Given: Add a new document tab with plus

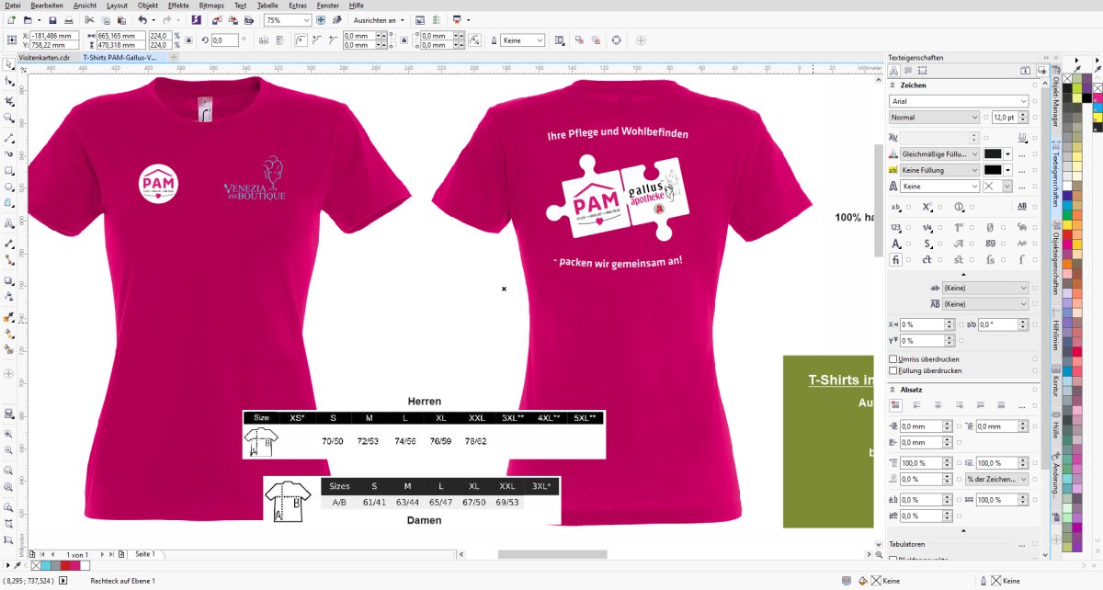Looking at the screenshot, I should (174, 57).
